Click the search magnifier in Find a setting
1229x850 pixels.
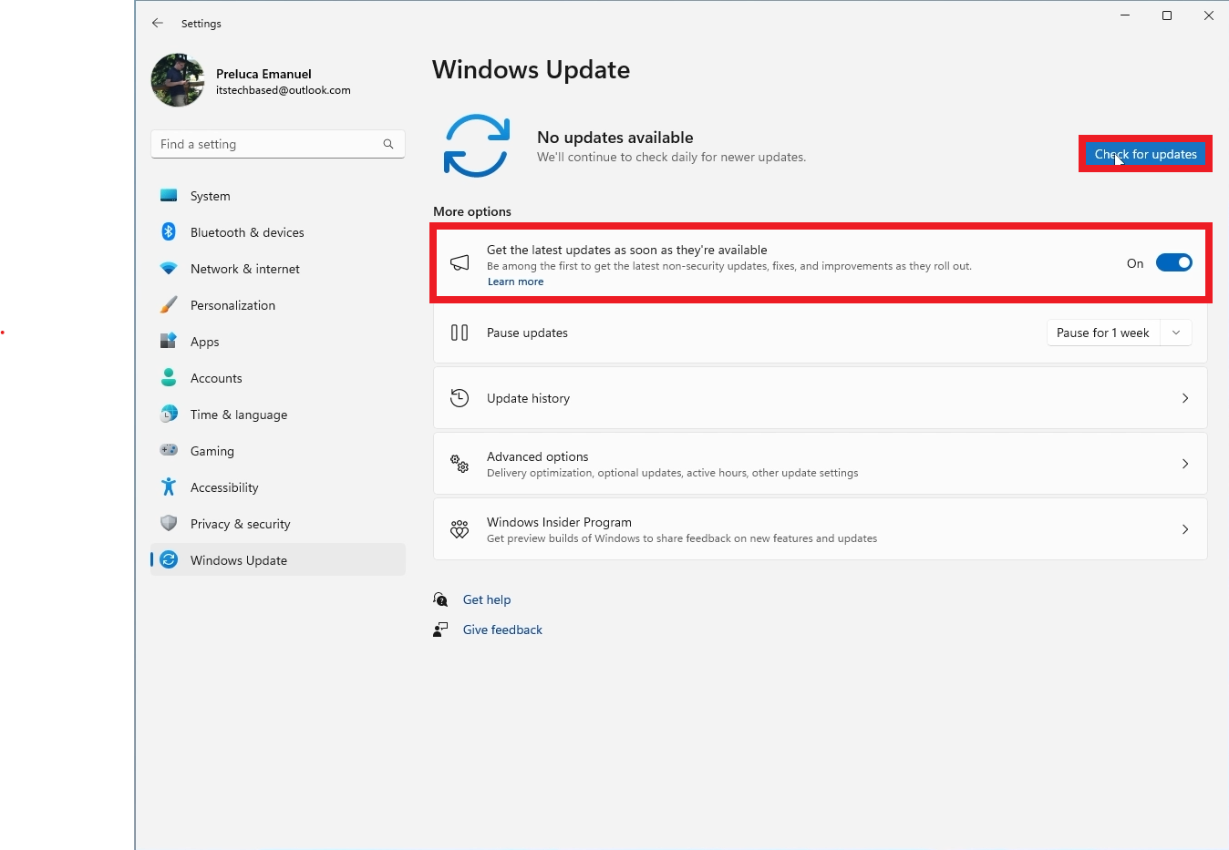(387, 144)
